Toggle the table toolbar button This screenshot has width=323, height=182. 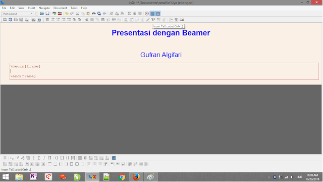[158, 14]
